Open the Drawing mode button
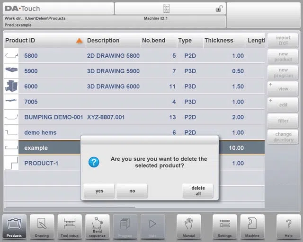The image size is (303, 242). [42, 226]
